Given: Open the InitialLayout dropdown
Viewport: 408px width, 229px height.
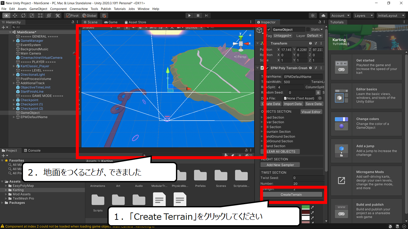Looking at the screenshot, I should click(x=391, y=15).
